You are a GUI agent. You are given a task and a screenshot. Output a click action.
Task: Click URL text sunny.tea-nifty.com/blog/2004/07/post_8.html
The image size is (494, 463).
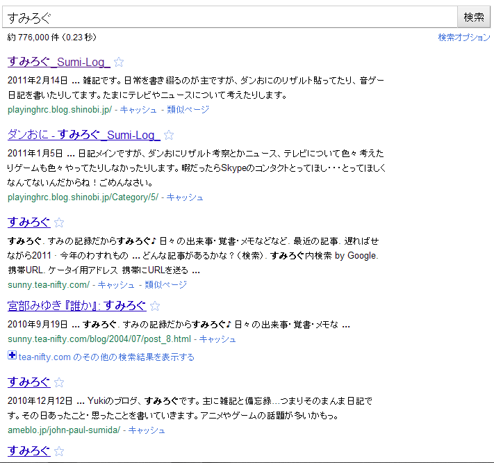click(x=99, y=339)
